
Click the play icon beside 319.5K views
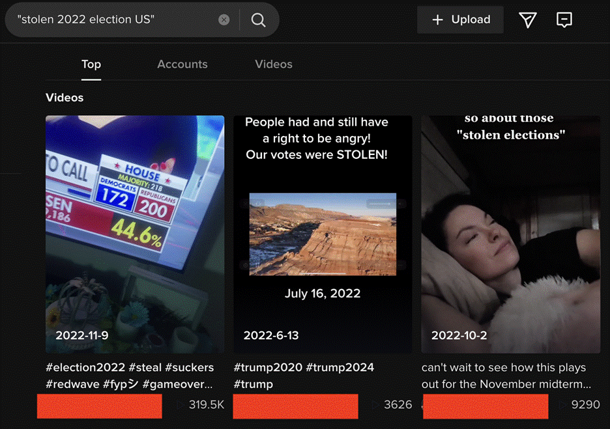click(181, 405)
